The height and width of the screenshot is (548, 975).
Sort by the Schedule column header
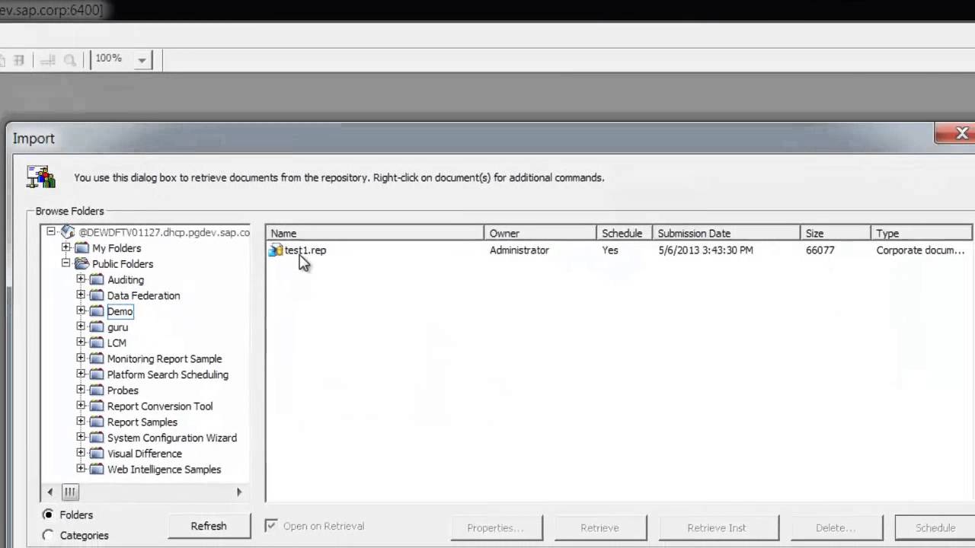(624, 233)
